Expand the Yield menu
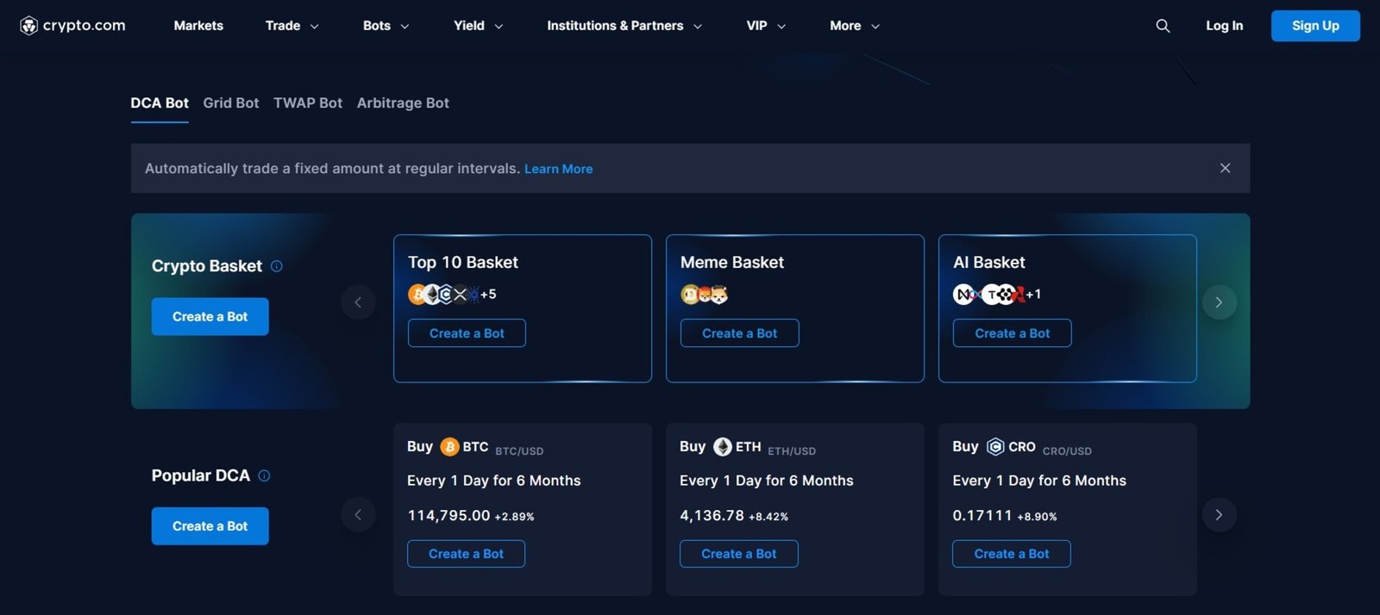This screenshot has height=615, width=1380. (478, 26)
